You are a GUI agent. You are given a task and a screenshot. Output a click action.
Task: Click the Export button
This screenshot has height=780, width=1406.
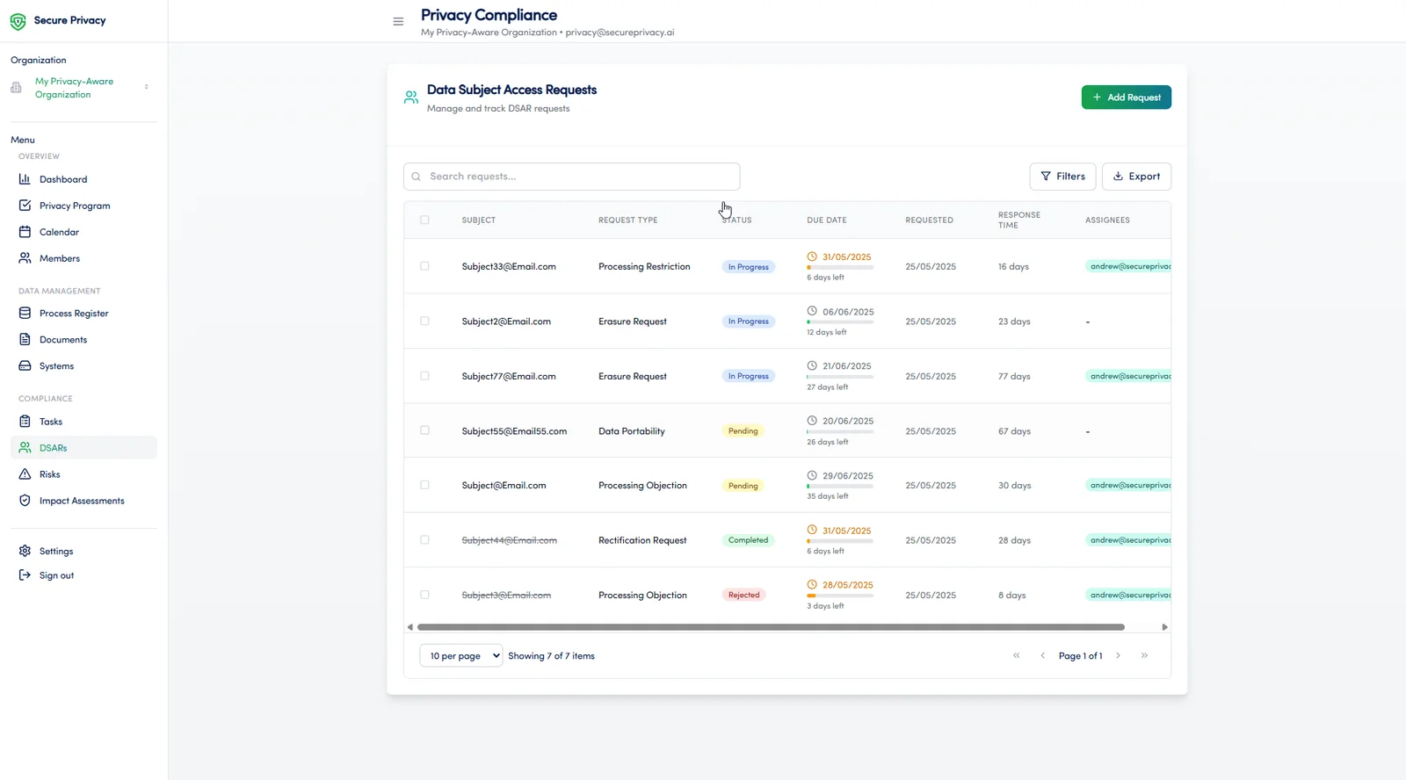click(x=1136, y=177)
